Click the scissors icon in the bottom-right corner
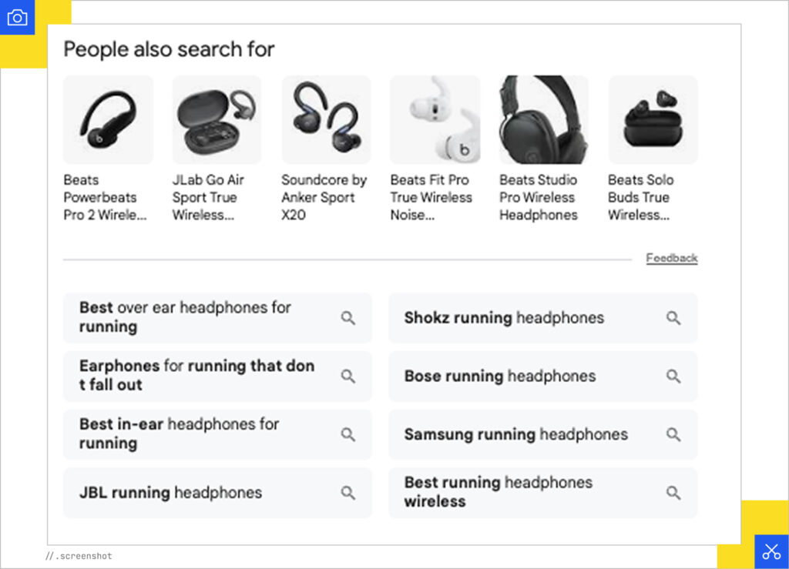Viewport: 789px width, 569px height. coord(771,551)
